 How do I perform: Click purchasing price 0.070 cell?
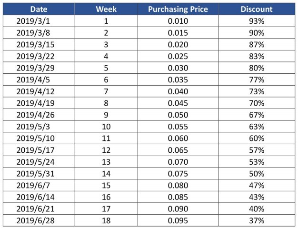[178, 162]
